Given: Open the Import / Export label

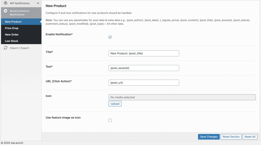Looking at the screenshot, I should pyautogui.click(x=19, y=48).
